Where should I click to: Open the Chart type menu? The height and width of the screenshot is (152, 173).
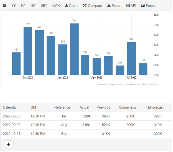point(71,5)
